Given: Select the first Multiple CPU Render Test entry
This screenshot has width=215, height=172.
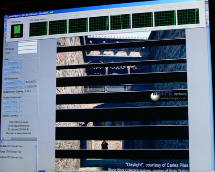Looking at the screenshot, I should (x=11, y=146).
